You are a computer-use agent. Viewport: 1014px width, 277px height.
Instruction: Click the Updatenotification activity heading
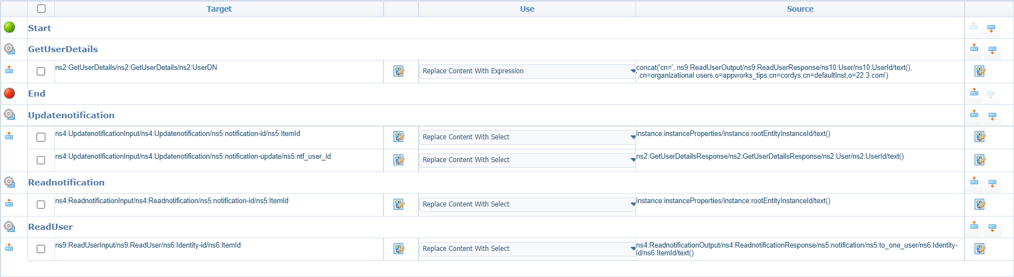pos(71,115)
